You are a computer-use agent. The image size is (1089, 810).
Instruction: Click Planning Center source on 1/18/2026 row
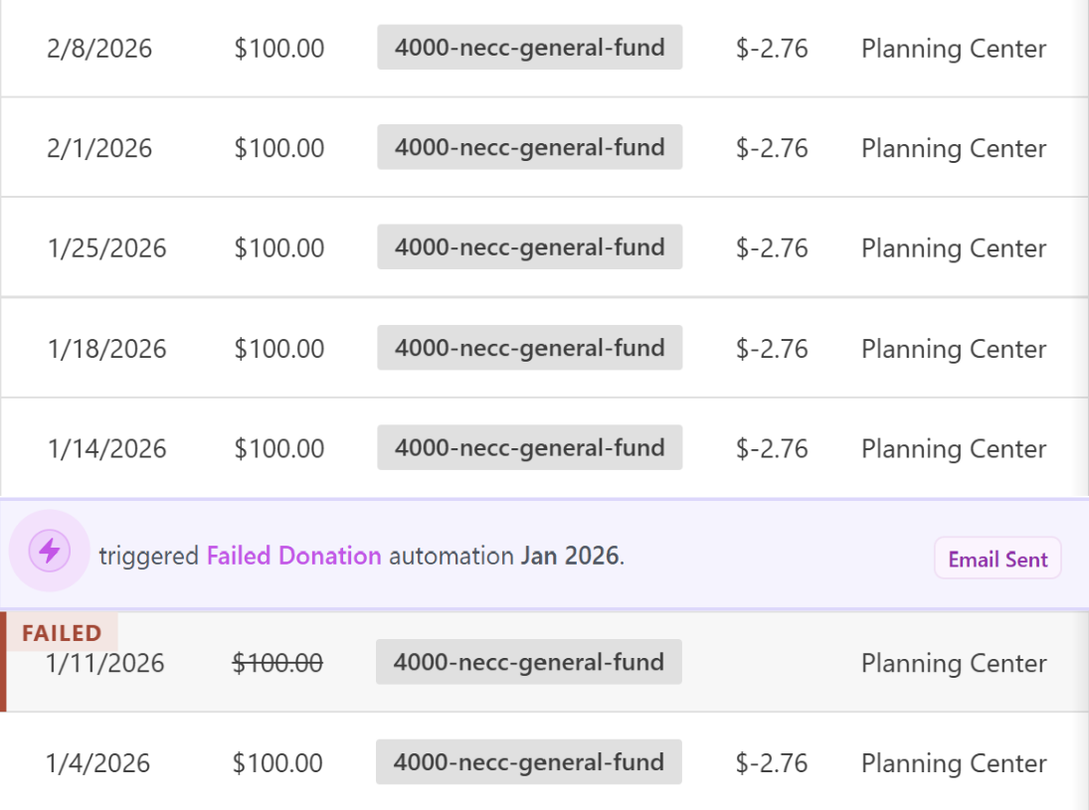[x=953, y=348]
